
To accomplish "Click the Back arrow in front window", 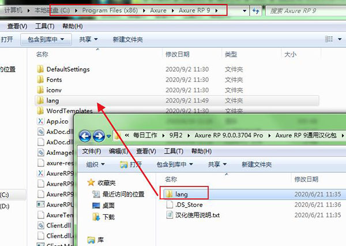I will pos(85,136).
